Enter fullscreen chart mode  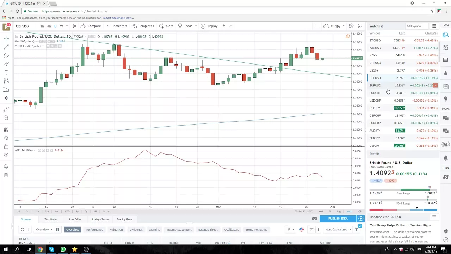[x=360, y=26]
